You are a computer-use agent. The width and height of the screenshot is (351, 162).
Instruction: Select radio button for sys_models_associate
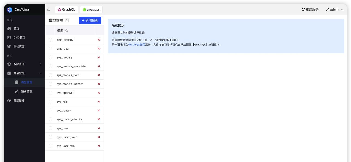pos(50,66)
